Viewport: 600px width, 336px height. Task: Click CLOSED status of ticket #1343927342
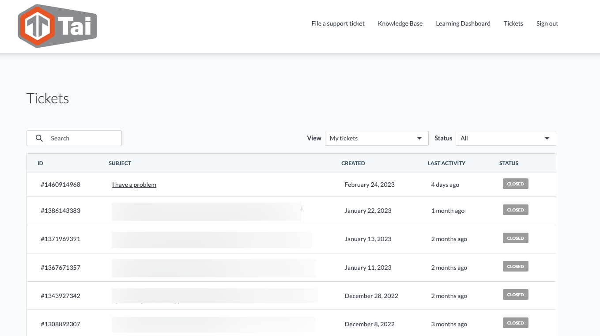(515, 295)
